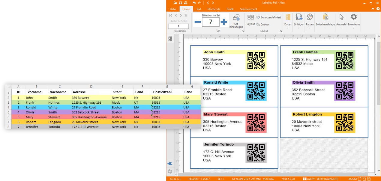This screenshot has height=181, width=381.
Task: Click the Moab city cell in the spreadsheet
Action: 122,102
